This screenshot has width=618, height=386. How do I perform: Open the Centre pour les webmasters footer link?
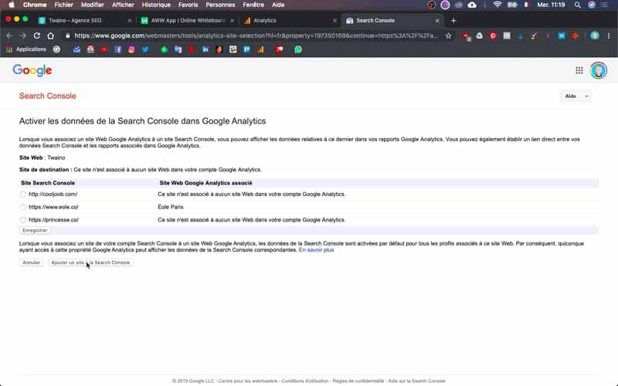pyautogui.click(x=248, y=381)
